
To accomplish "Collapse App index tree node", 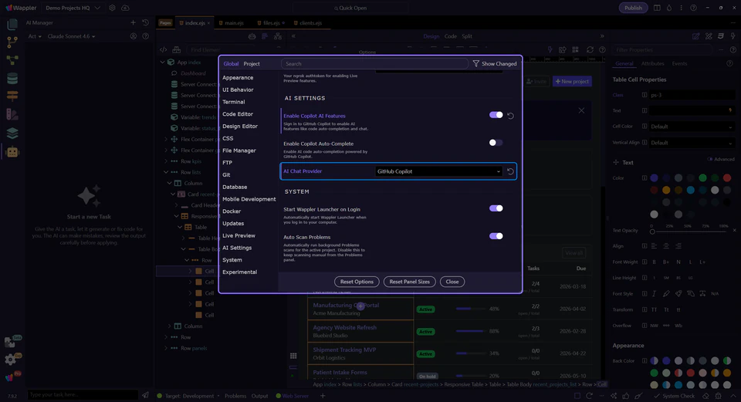I will pyautogui.click(x=163, y=62).
